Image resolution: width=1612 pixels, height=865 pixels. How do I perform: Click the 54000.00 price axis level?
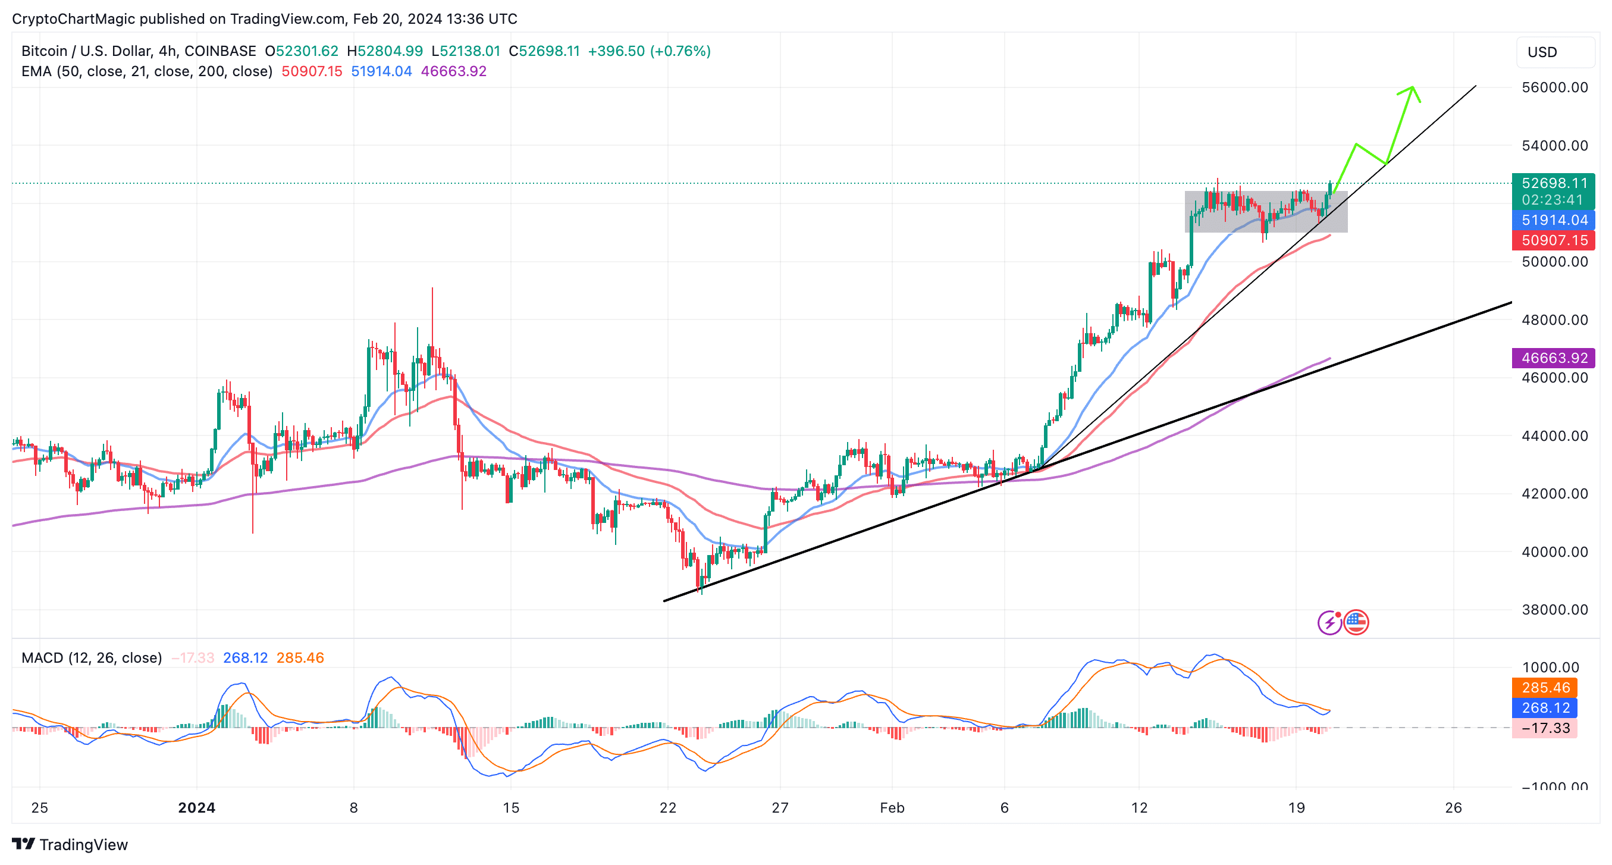coord(1554,145)
